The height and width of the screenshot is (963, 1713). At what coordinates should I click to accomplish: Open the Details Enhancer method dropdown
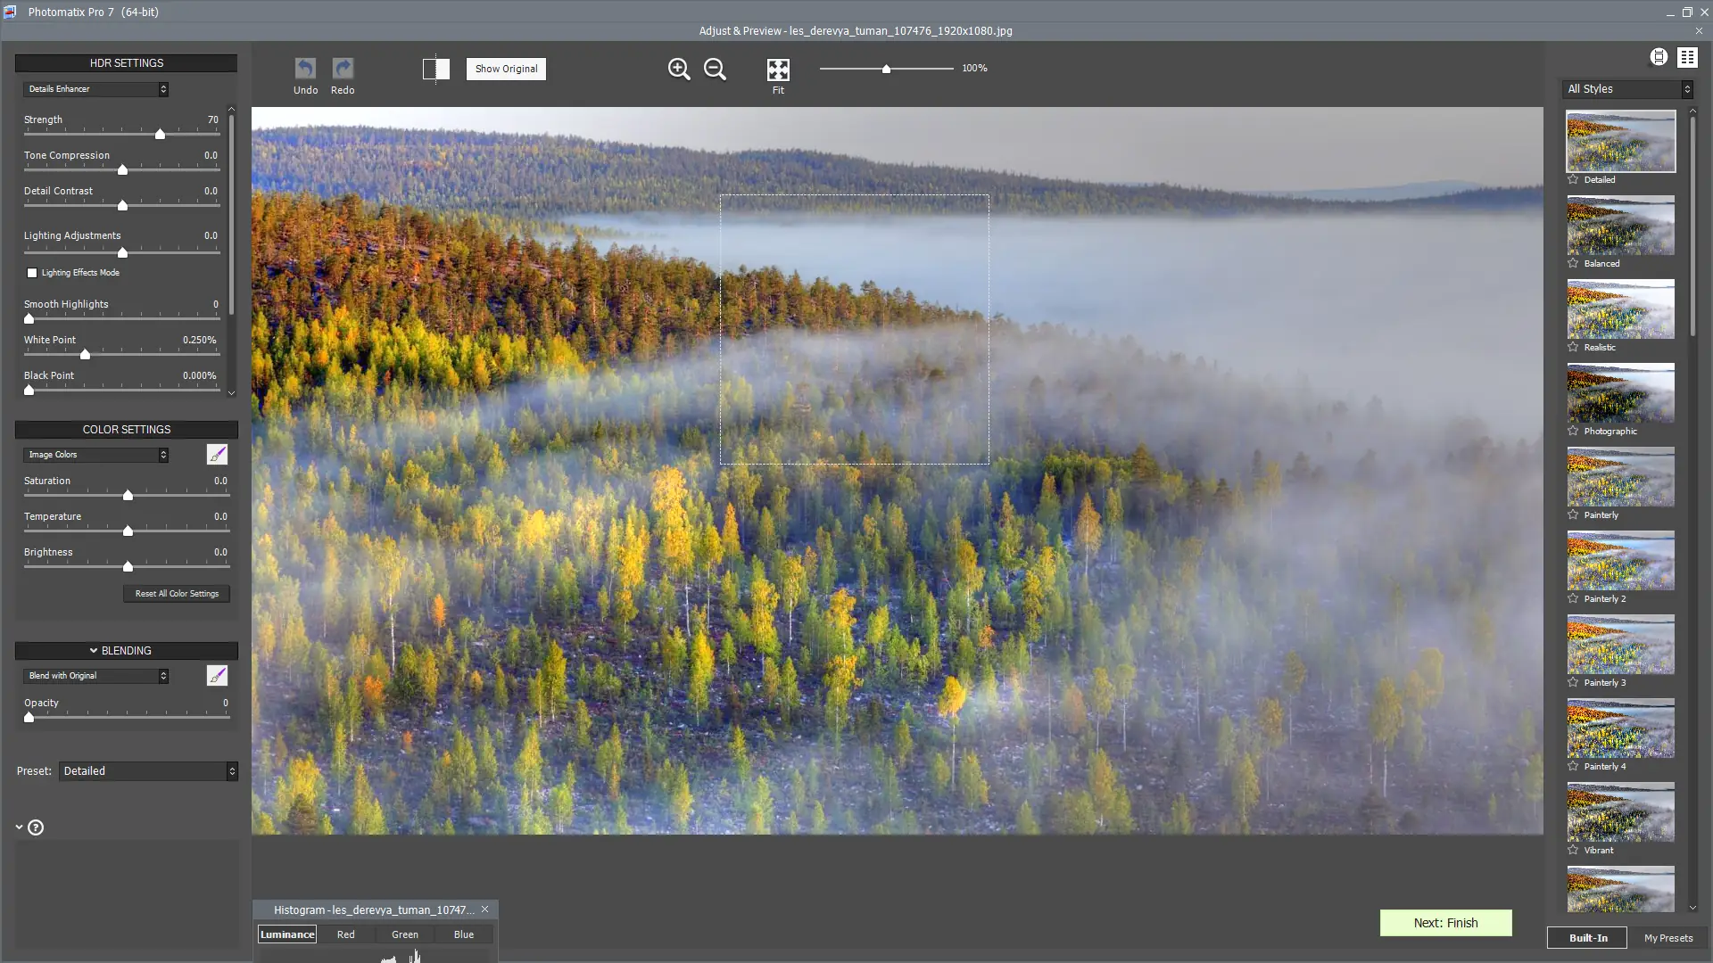pos(95,89)
